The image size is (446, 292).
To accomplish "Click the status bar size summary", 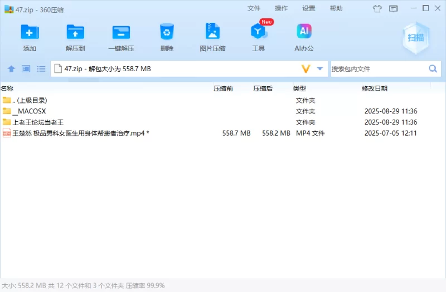I will tap(83, 285).
